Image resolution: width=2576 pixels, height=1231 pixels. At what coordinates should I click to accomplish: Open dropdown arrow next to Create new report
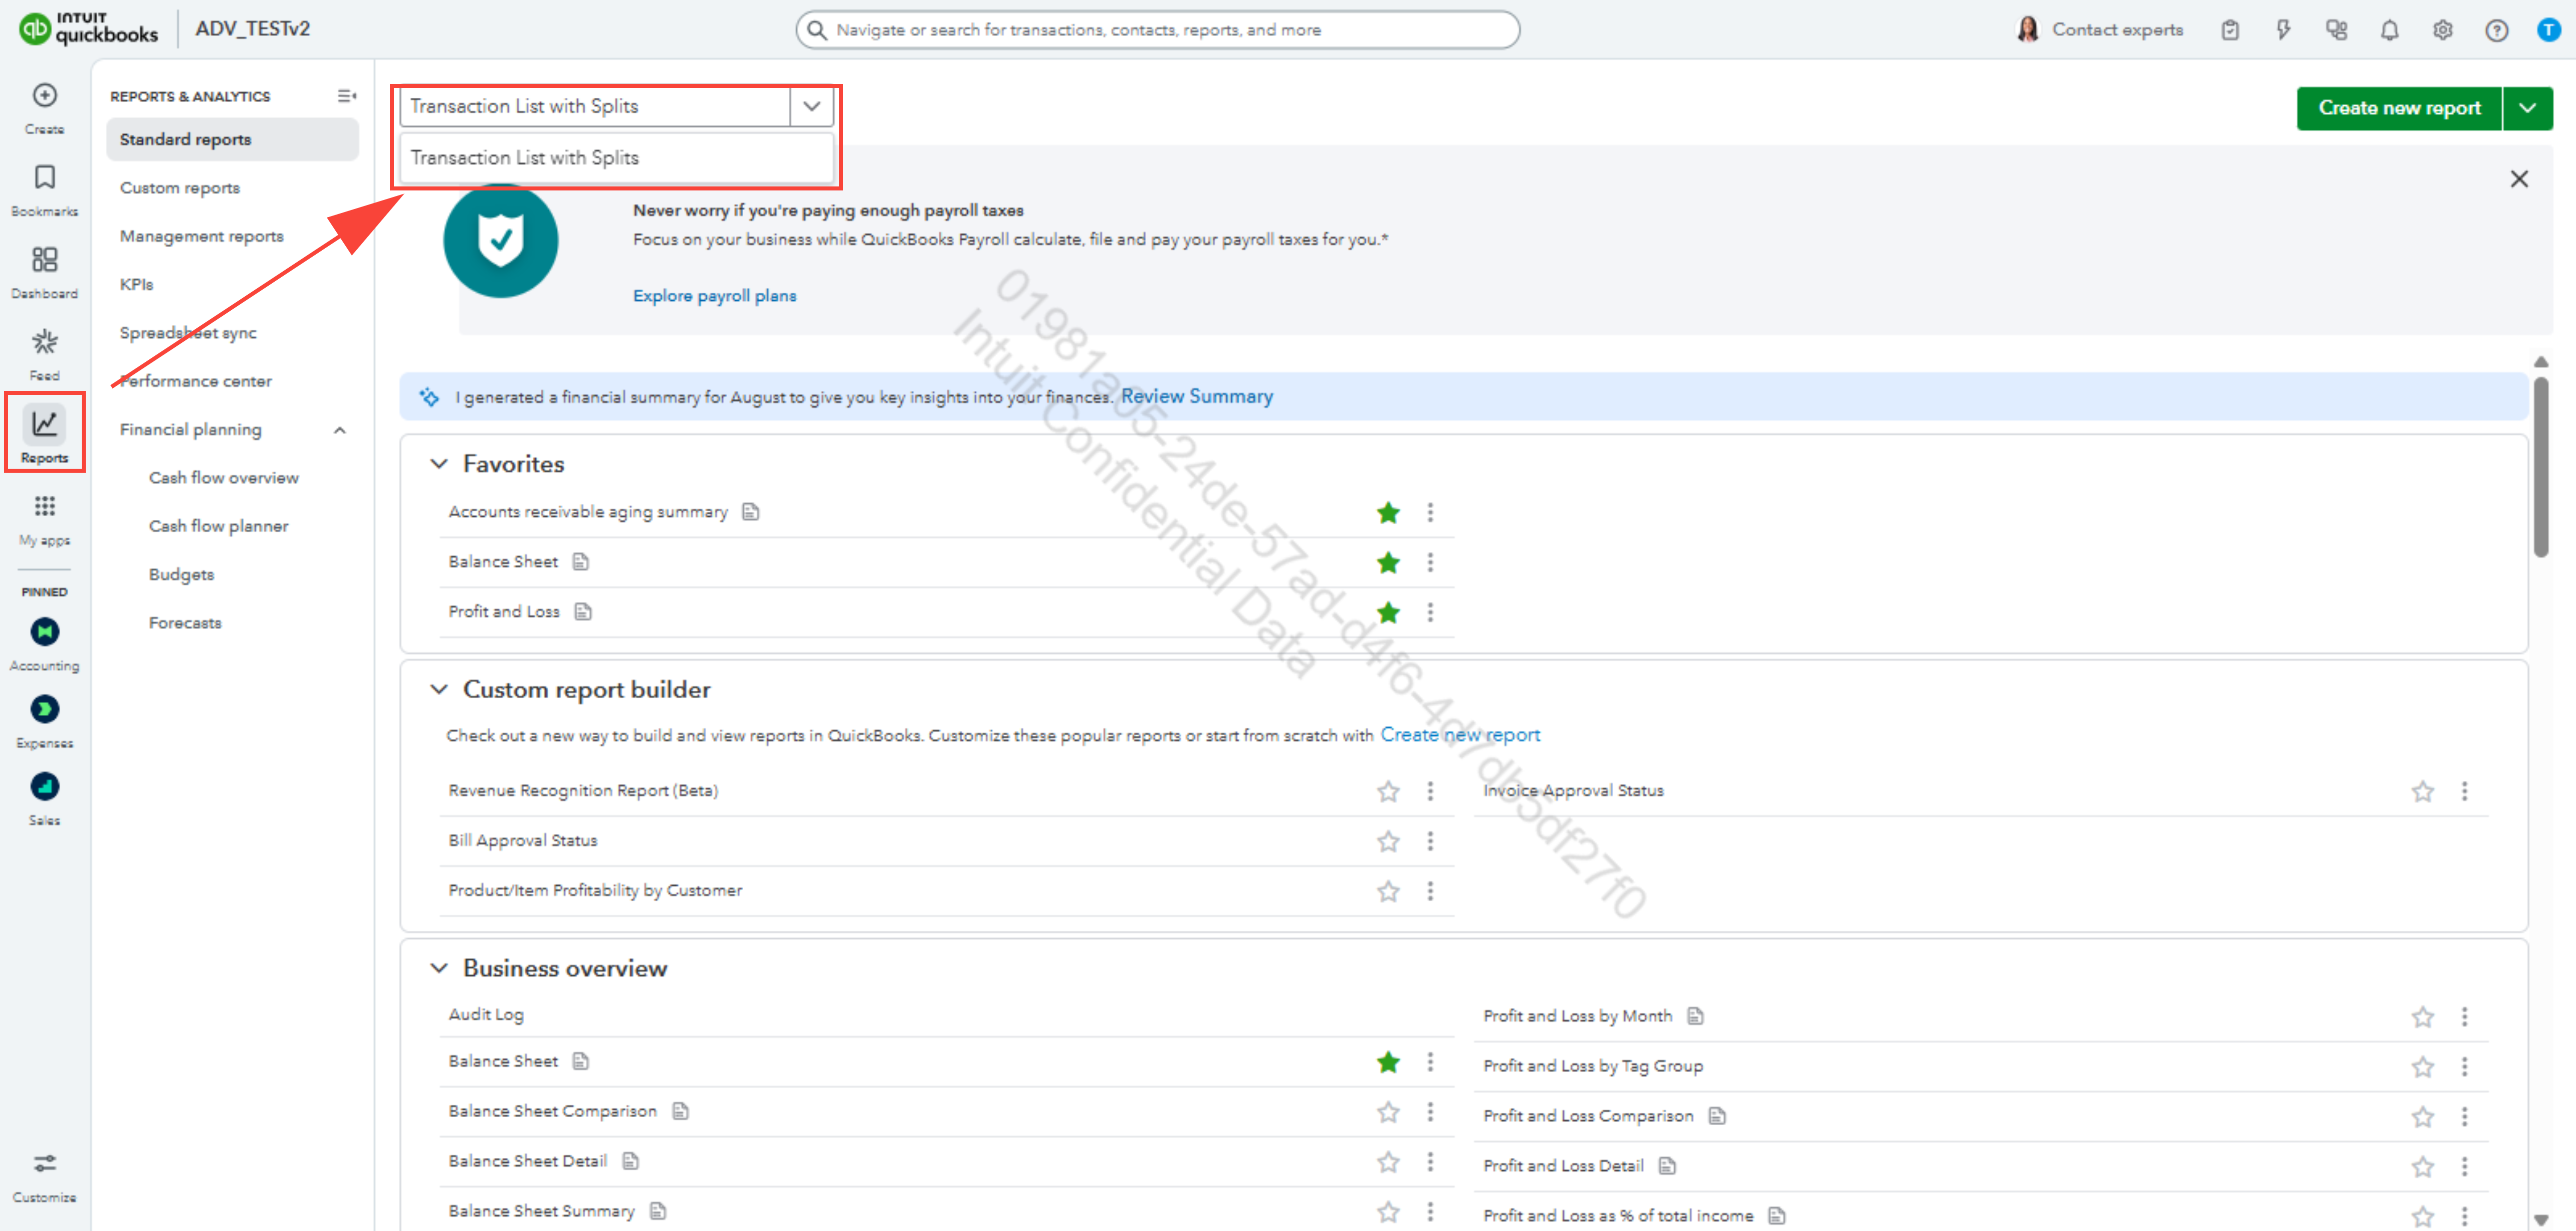tap(2527, 108)
